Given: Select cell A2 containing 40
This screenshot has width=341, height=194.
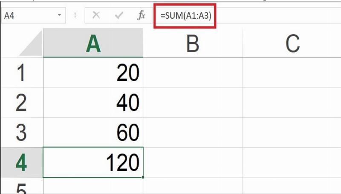Looking at the screenshot, I should 93,102.
